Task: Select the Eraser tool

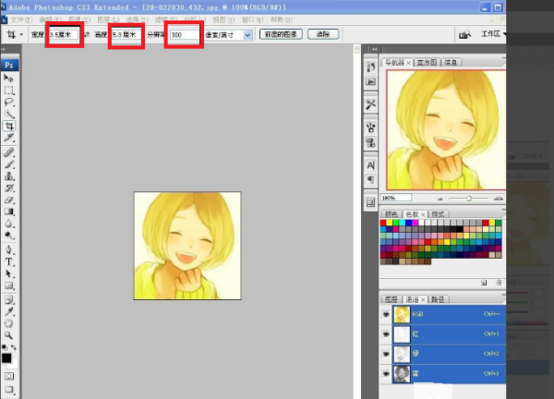Action: (x=9, y=199)
